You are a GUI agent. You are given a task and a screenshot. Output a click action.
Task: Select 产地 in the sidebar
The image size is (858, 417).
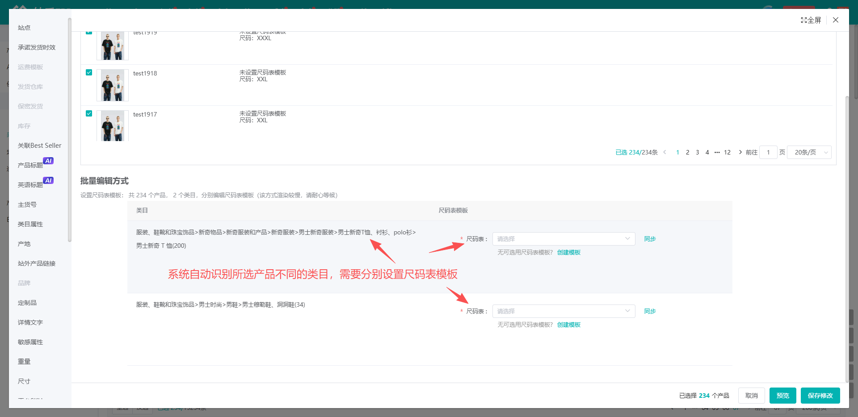24,244
